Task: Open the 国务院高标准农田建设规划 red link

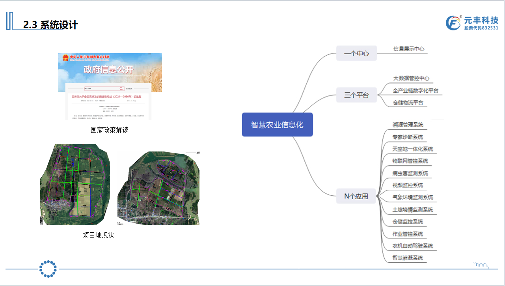Action: click(x=106, y=96)
